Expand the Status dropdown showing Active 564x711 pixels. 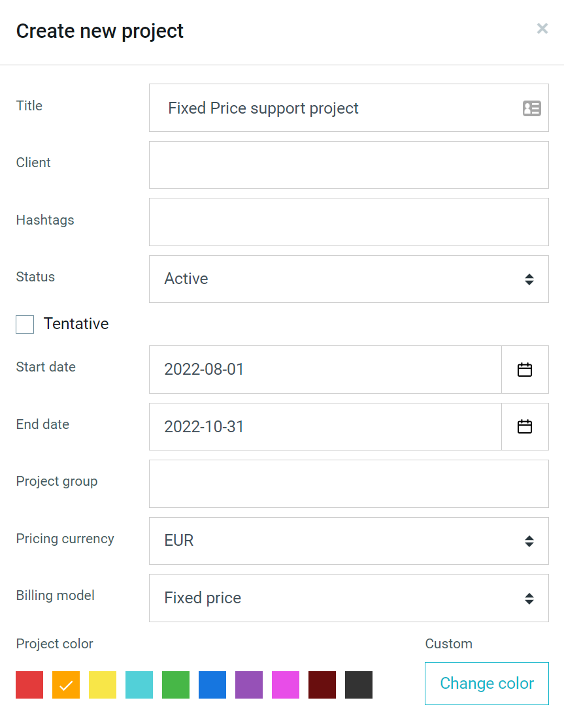coord(349,279)
